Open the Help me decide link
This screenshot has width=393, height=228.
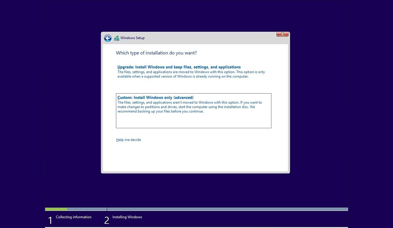tap(129, 139)
